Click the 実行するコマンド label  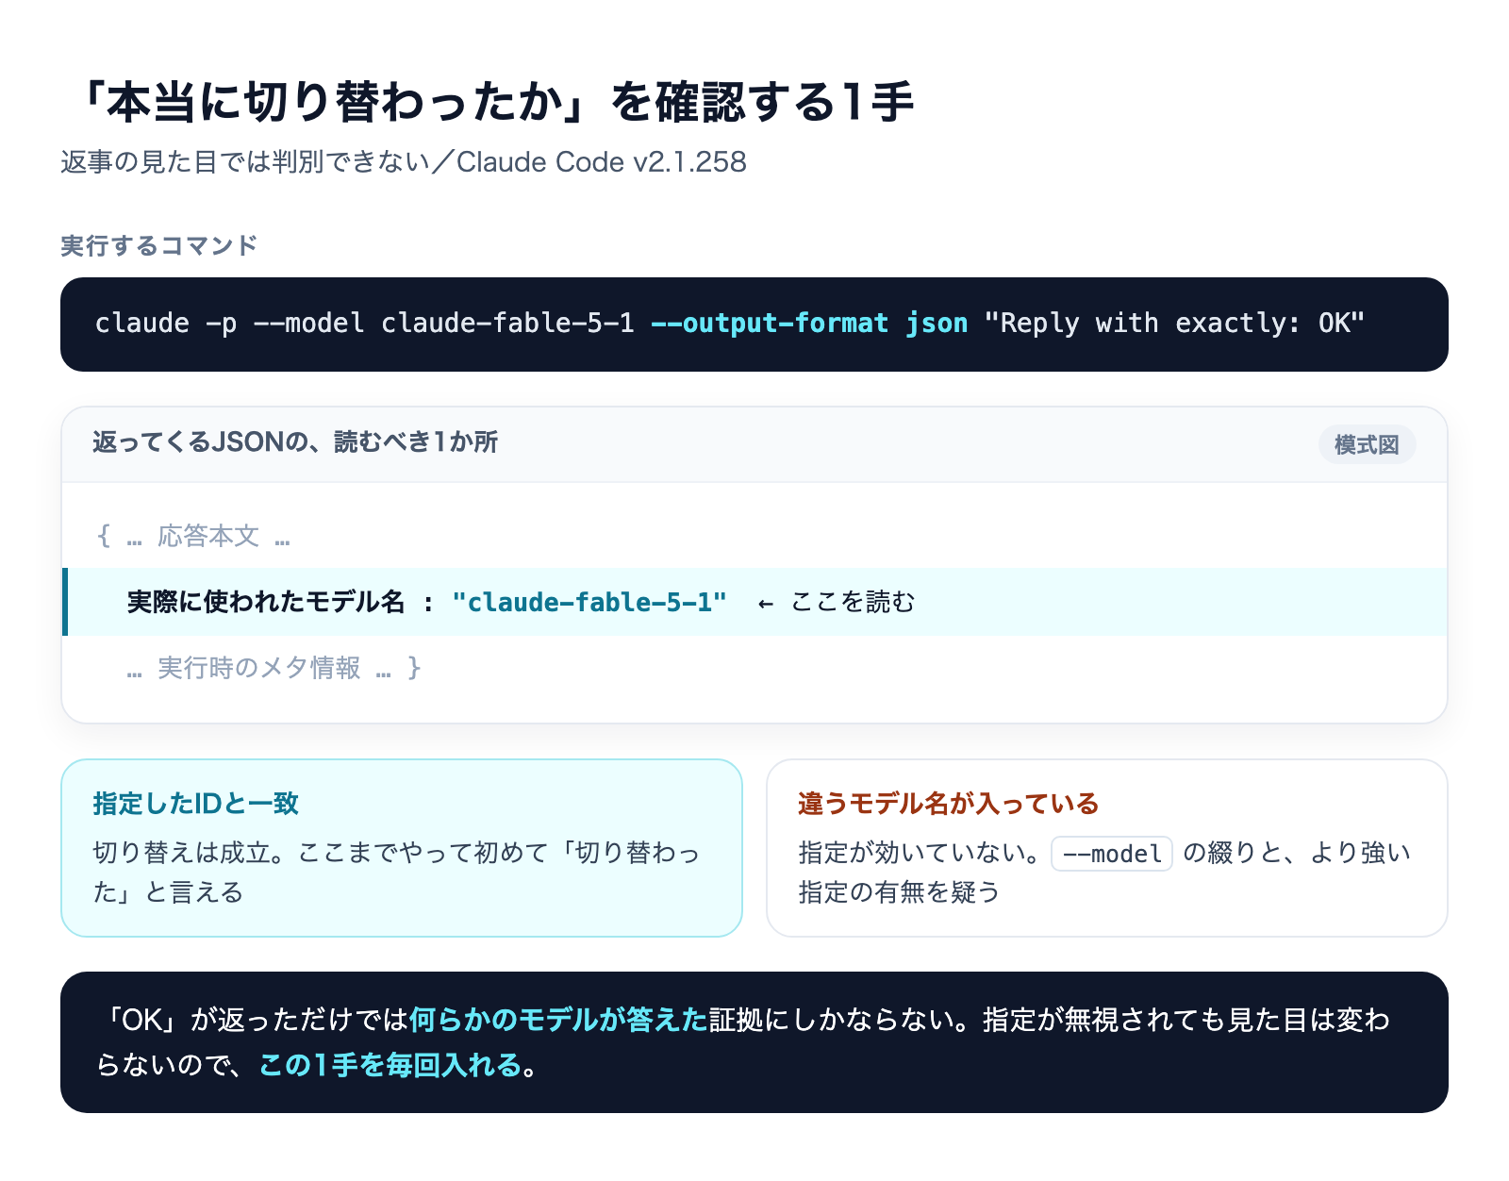pos(159,246)
